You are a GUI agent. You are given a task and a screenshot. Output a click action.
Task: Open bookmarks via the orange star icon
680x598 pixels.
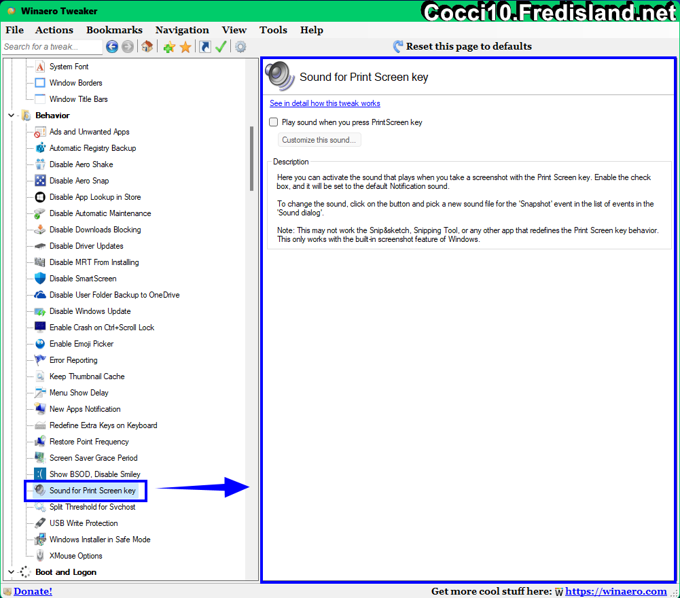(185, 46)
